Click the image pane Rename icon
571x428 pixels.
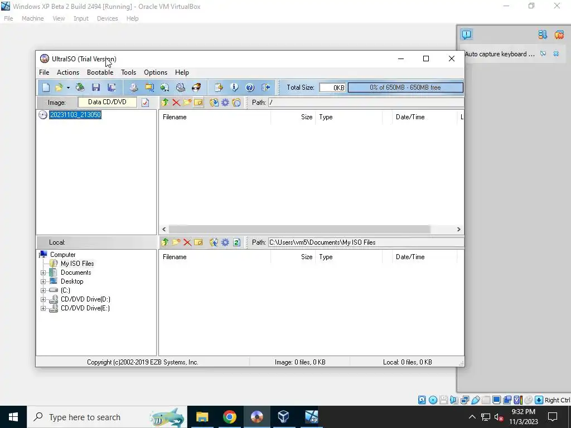click(198, 103)
